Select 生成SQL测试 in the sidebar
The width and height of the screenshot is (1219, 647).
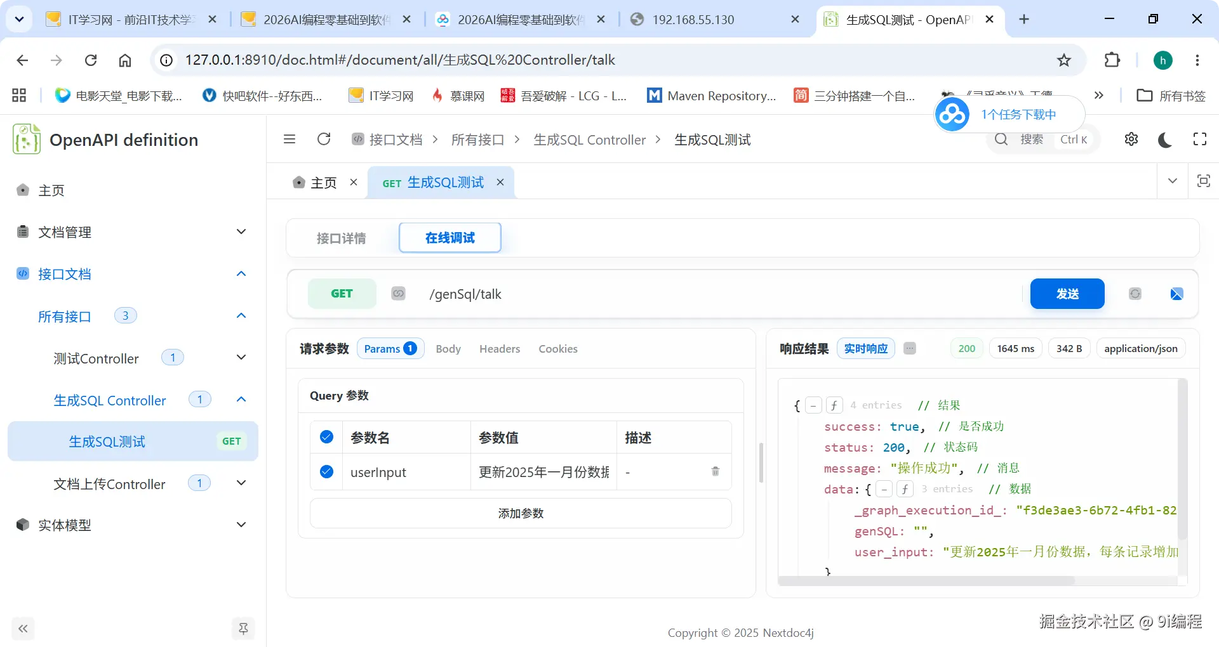pyautogui.click(x=133, y=441)
